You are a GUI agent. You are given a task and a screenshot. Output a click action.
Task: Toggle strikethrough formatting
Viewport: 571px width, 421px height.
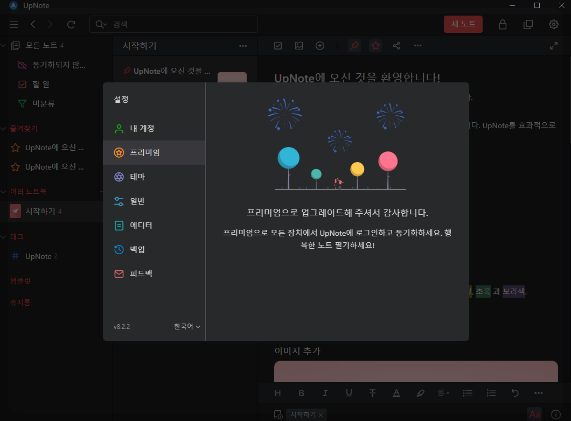pos(373,393)
